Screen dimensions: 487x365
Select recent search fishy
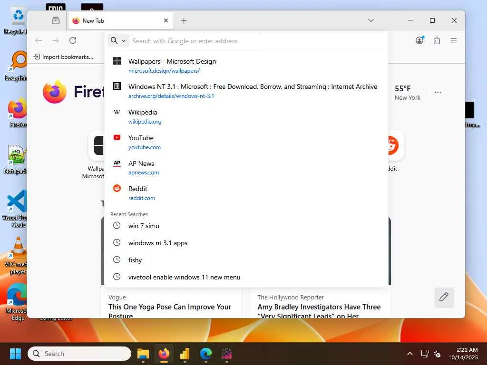coord(246,260)
